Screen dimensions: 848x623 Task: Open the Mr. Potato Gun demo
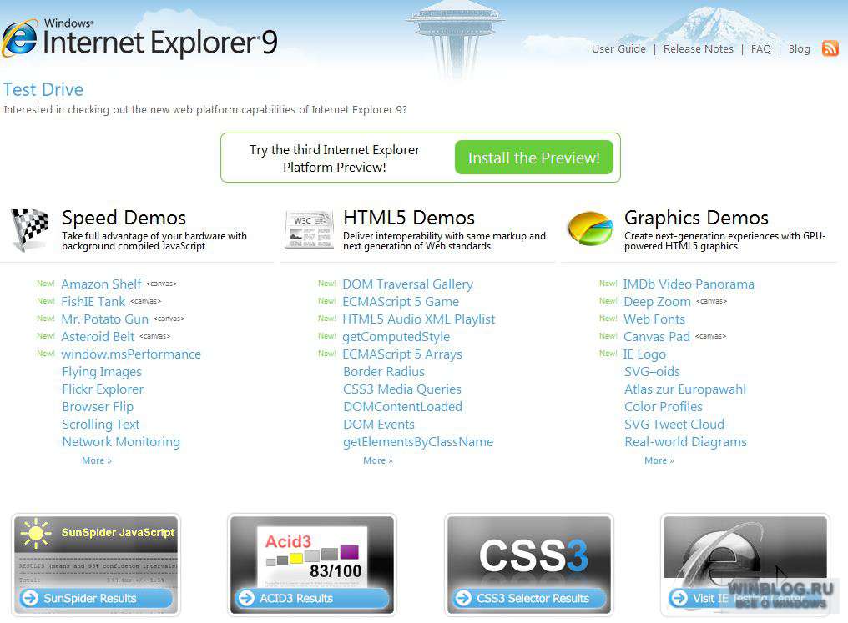[x=105, y=319]
